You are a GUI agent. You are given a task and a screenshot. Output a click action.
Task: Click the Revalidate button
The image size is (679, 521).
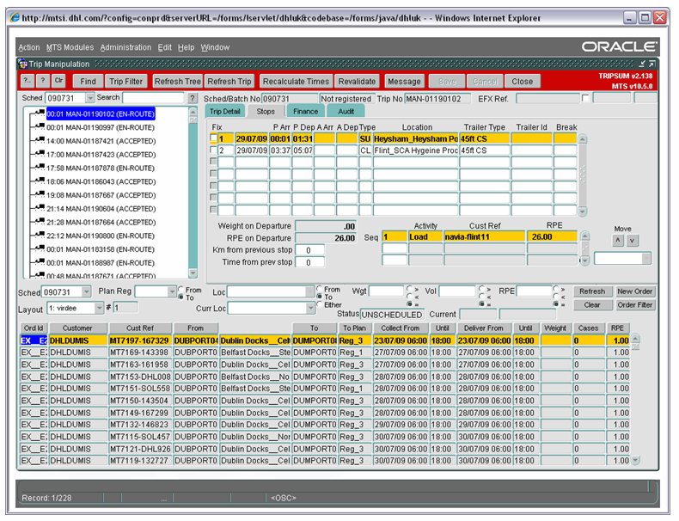(x=357, y=81)
